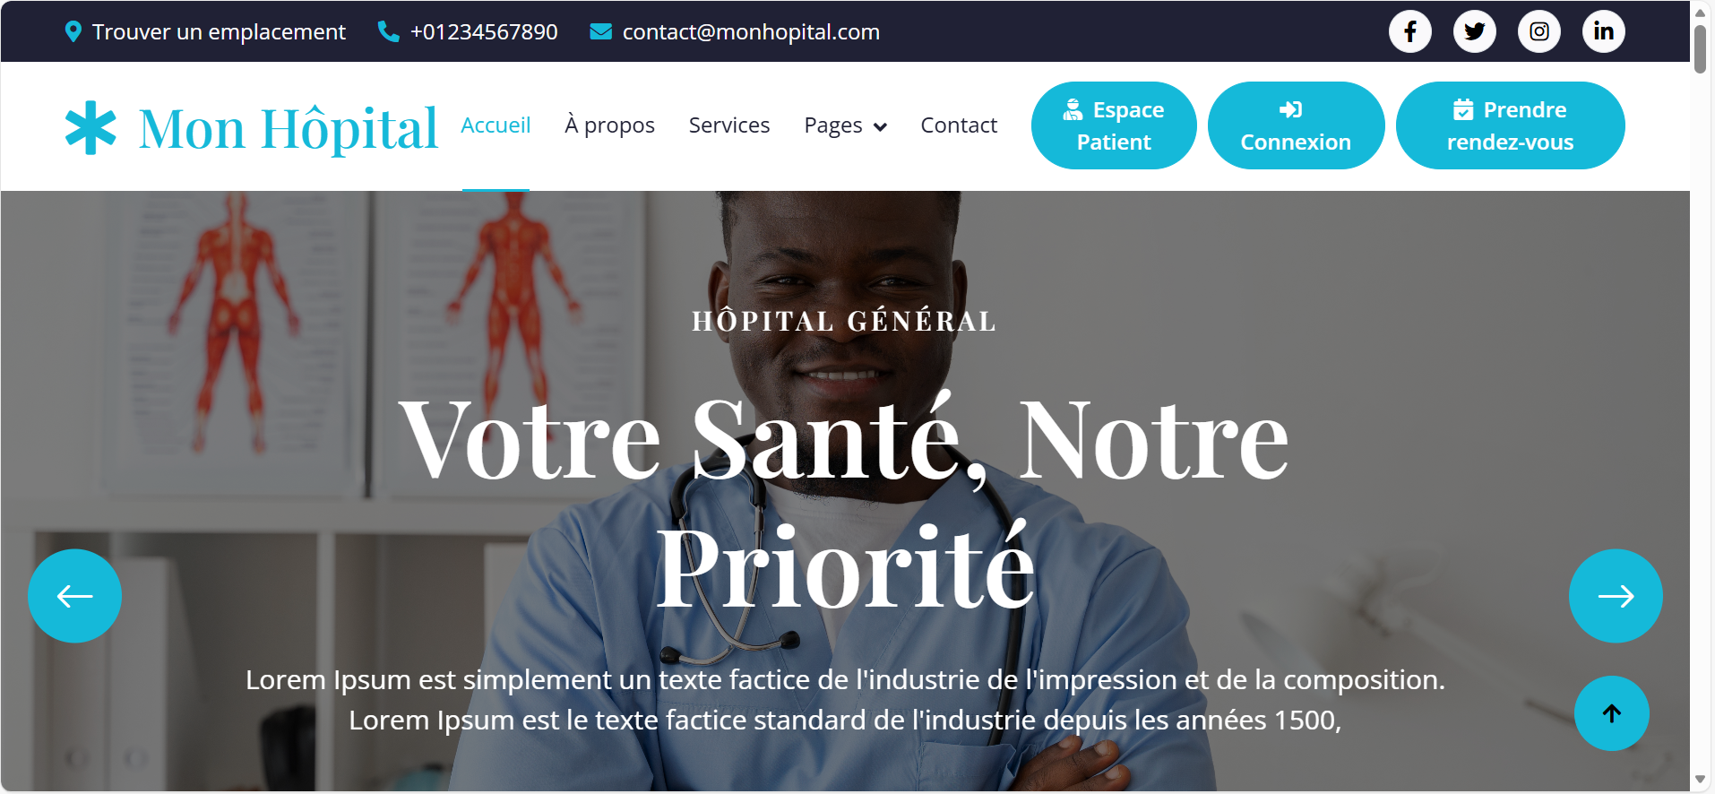Expand the Pages dropdown menu
This screenshot has width=1715, height=794.
pos(845,125)
